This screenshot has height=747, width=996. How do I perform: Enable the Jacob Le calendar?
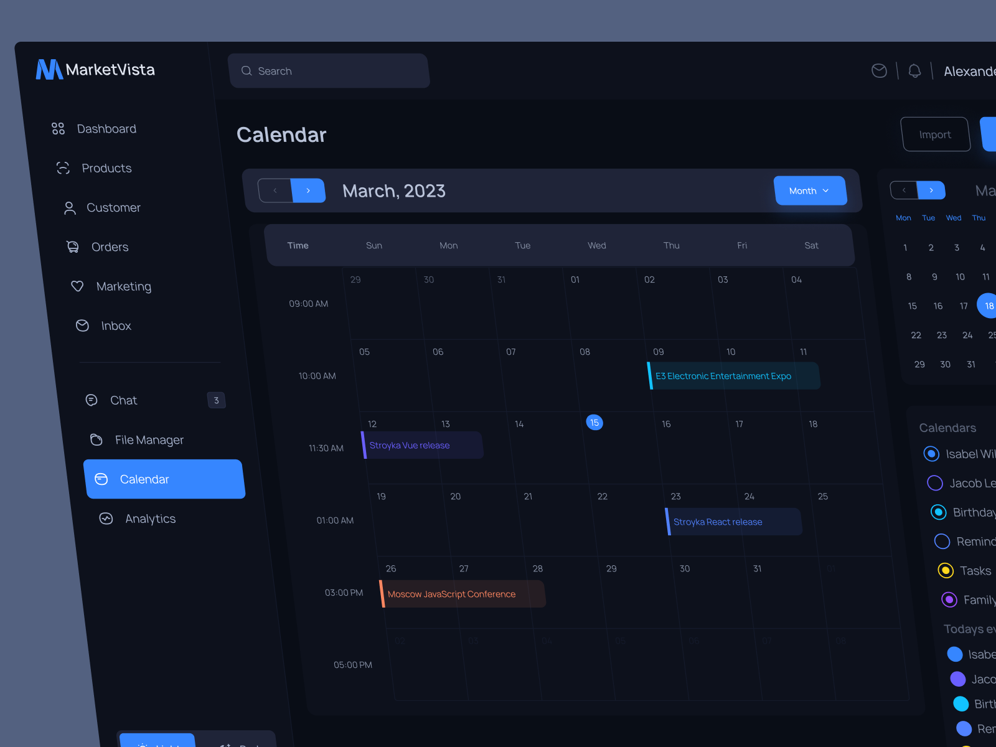tap(934, 482)
